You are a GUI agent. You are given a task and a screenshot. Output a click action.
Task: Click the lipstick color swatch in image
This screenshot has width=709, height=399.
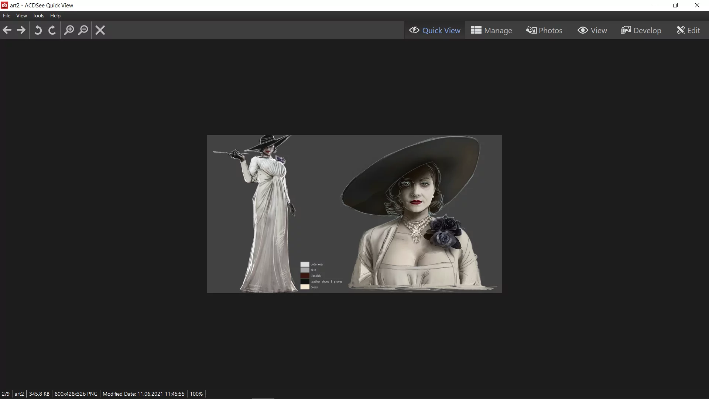[x=305, y=276]
